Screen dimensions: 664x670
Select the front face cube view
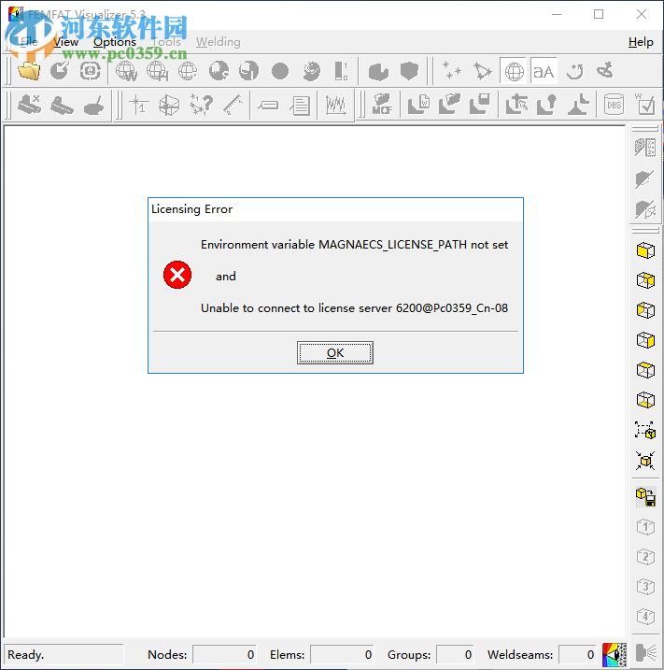[x=645, y=250]
